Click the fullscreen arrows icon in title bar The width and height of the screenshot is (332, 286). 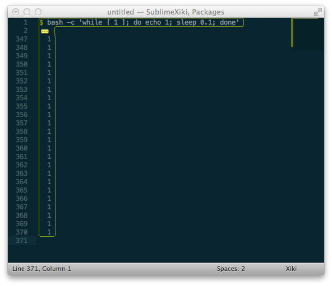point(318,12)
